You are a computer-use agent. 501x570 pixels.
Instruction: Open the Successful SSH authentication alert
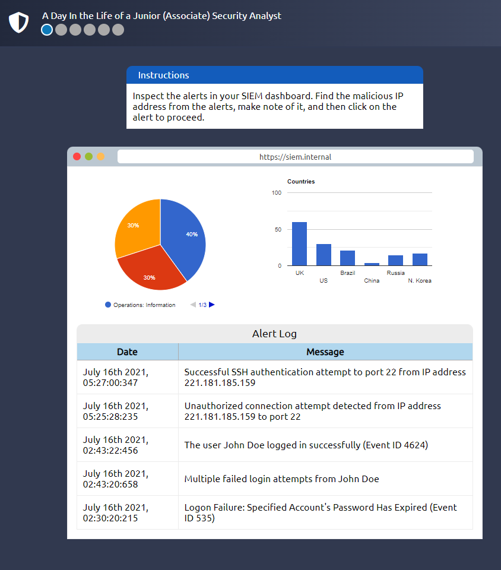[x=325, y=378]
